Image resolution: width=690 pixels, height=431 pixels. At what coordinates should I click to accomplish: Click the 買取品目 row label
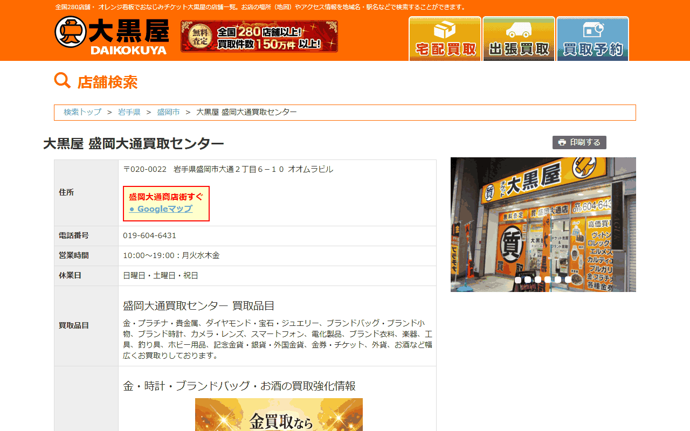[x=74, y=325]
